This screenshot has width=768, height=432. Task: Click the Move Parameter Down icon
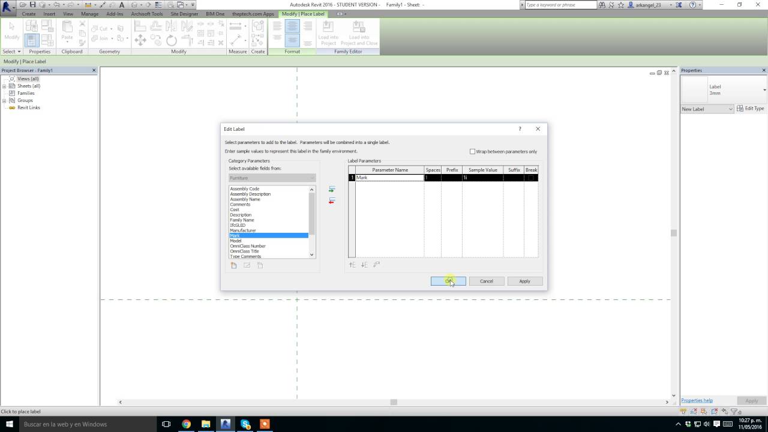tap(364, 265)
